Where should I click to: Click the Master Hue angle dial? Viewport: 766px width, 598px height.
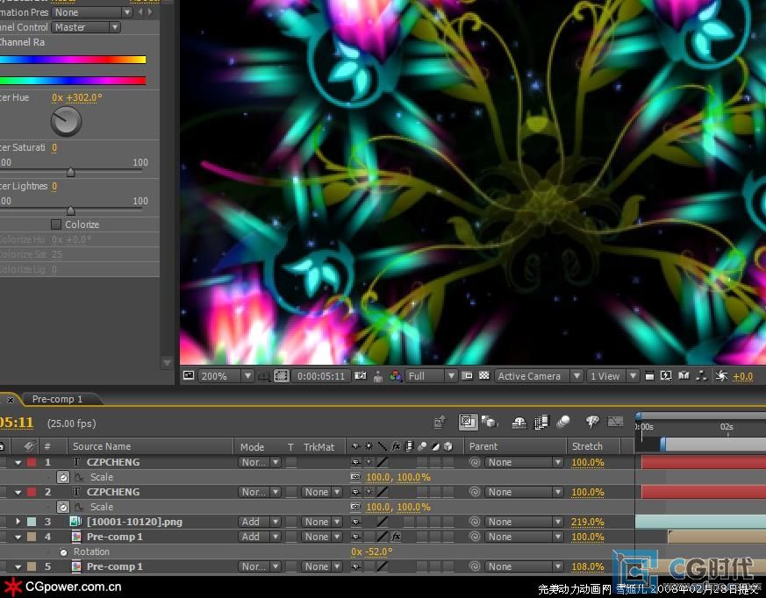coord(66,121)
